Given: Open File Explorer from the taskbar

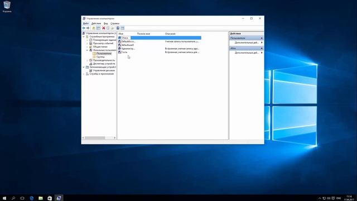Looking at the screenshot, I should [41, 198].
